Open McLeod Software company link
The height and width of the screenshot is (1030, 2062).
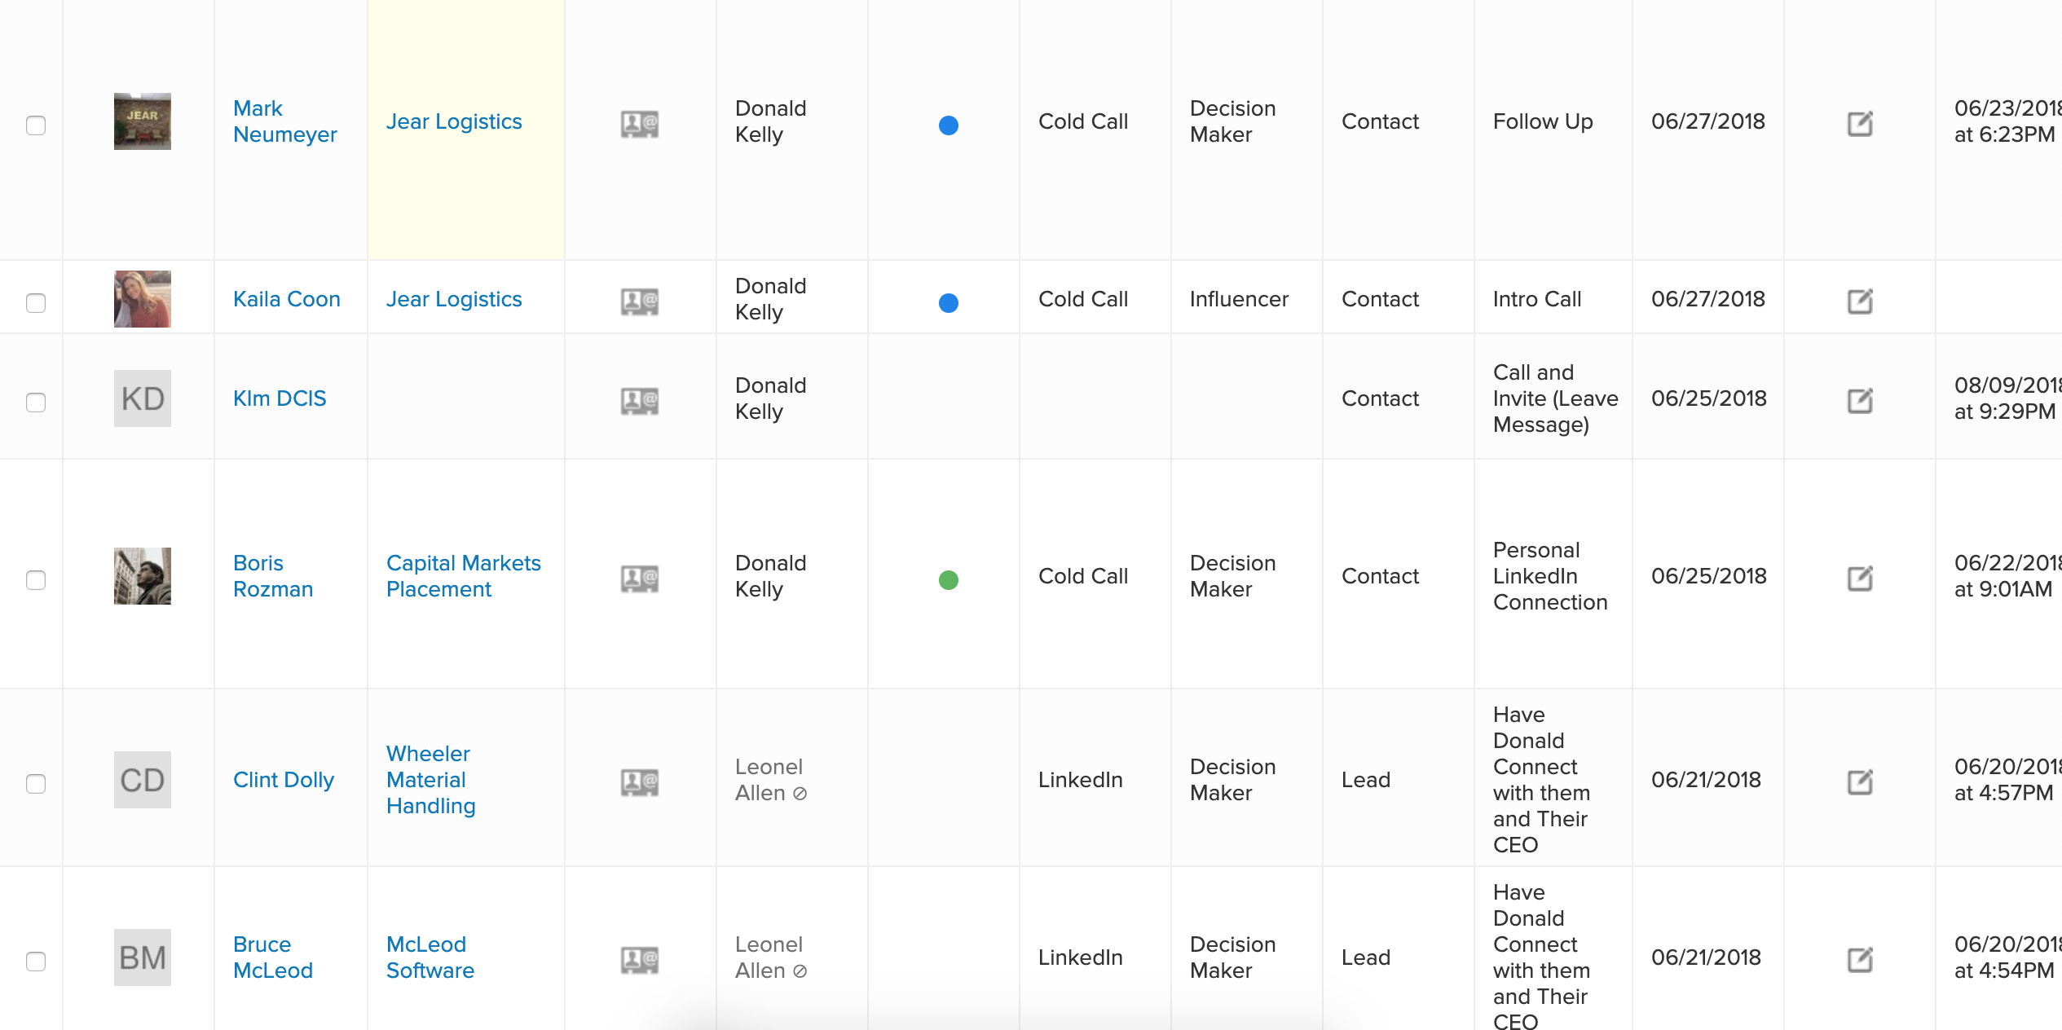[430, 957]
